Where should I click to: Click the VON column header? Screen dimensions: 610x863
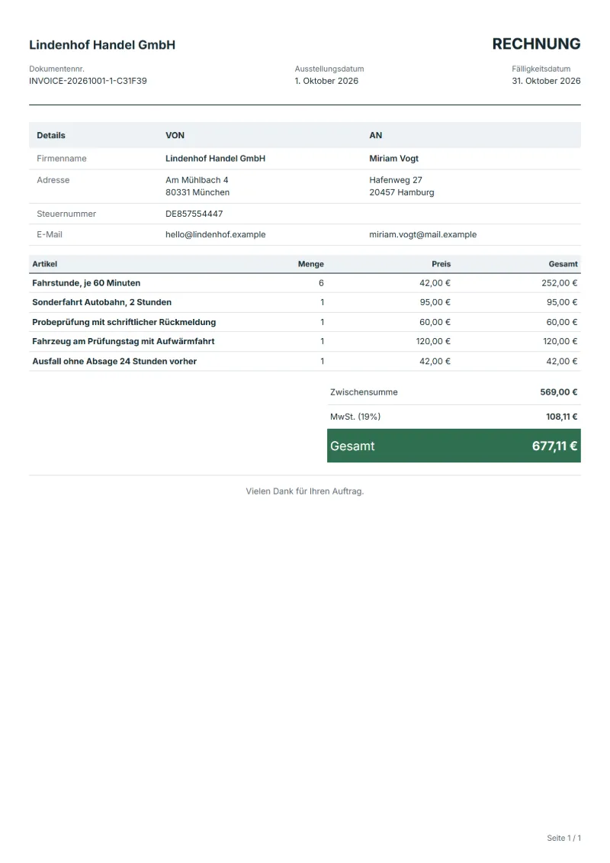click(x=175, y=135)
